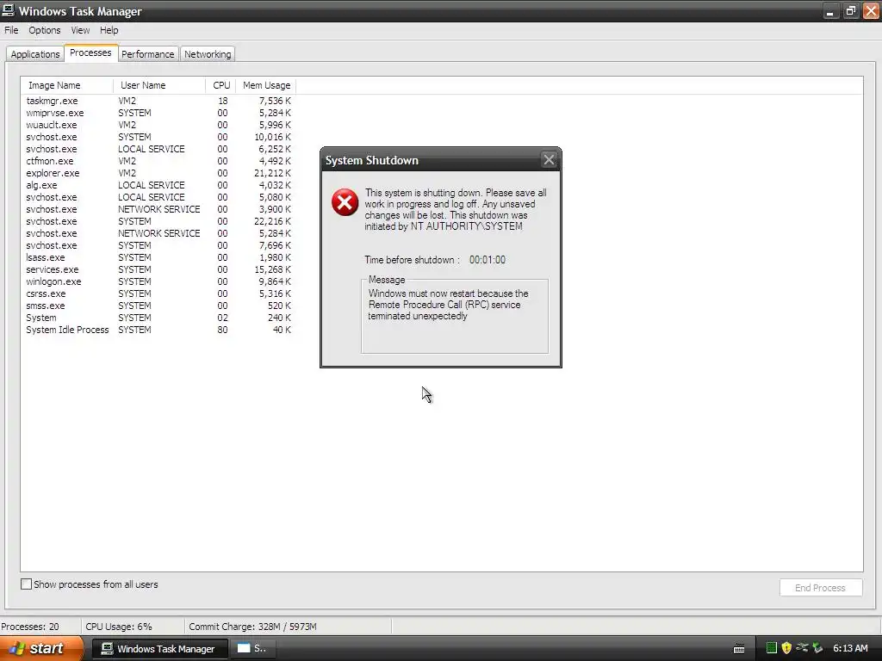Open the Help menu

tap(109, 30)
